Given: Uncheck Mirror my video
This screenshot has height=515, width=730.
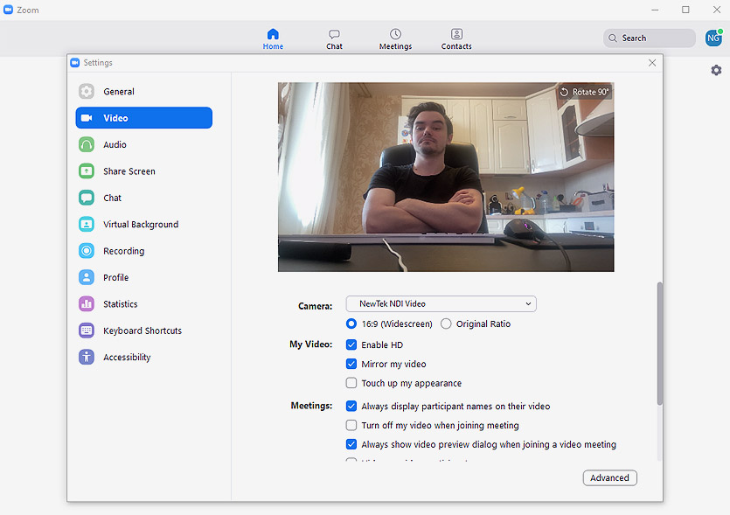Looking at the screenshot, I should (351, 364).
